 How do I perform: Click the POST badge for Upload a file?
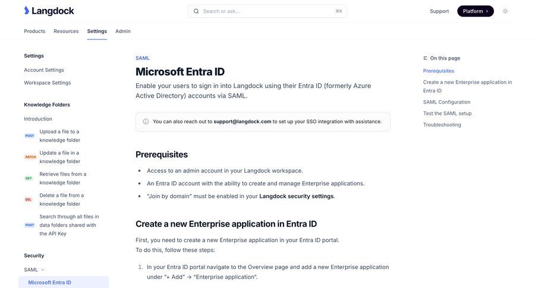30,136
